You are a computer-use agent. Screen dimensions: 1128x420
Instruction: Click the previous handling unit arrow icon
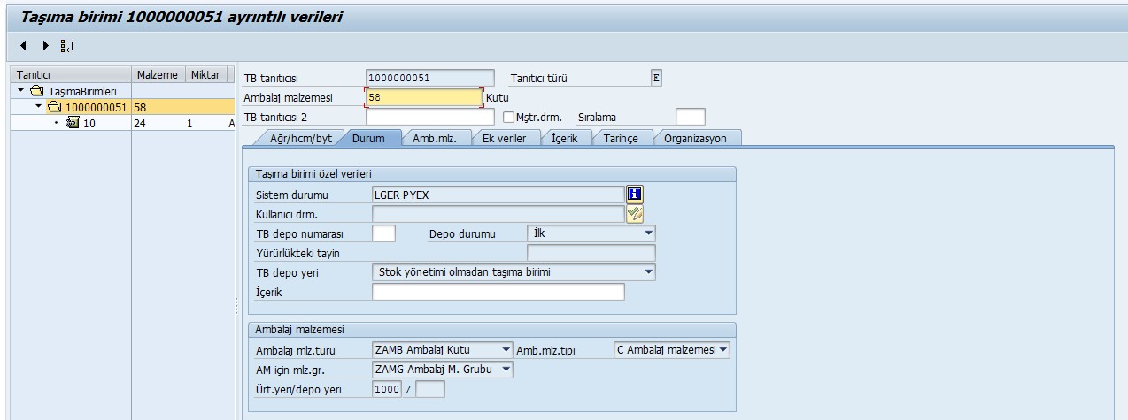23,45
